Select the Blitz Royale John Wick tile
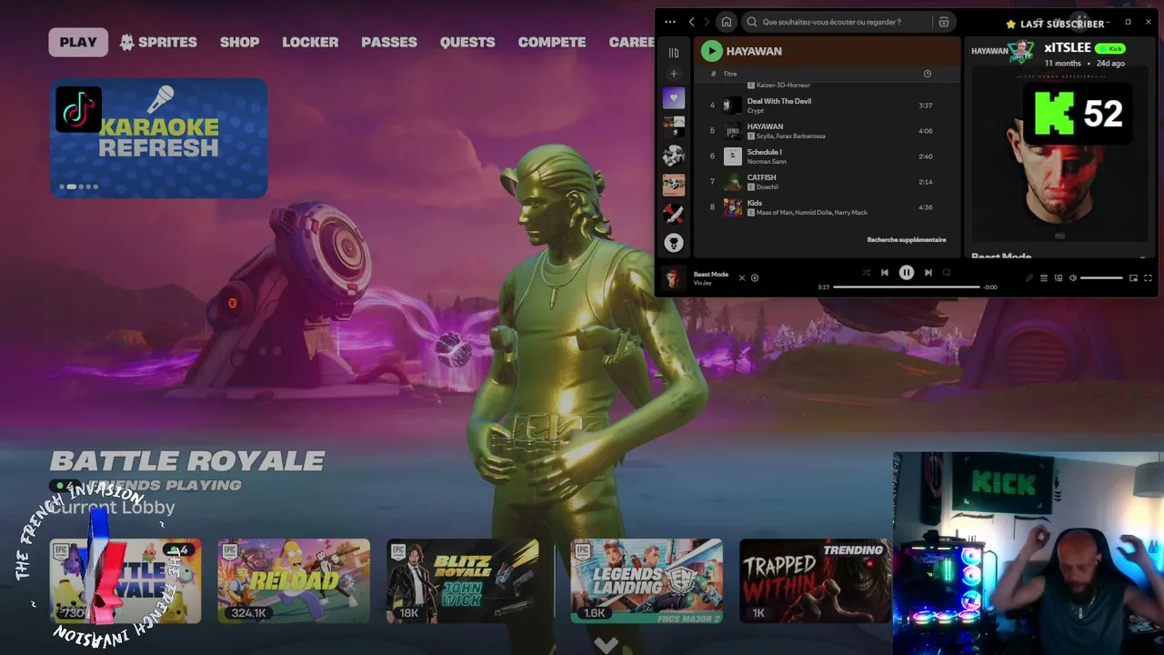This screenshot has width=1164, height=655. coord(463,581)
